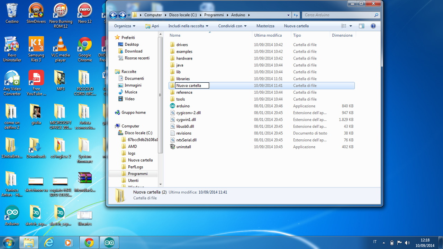Click the Masterizza toolbar button
Image resolution: width=443 pixels, height=249 pixels.
click(265, 26)
